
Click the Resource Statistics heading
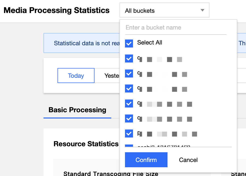coord(86,144)
